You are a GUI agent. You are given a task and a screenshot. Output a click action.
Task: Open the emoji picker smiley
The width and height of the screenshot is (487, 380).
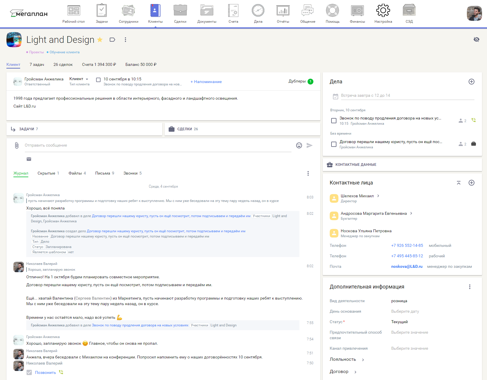[299, 145]
